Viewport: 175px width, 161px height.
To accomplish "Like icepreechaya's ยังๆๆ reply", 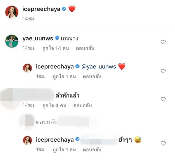I will [x=163, y=143].
